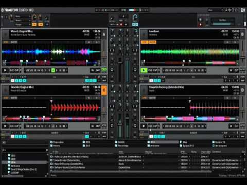Click the Traktor Scratch Pro logo
Screen dimensions: 247x185
17,10
